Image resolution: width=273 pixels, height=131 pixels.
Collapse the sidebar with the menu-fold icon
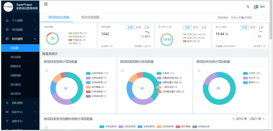point(45,4)
